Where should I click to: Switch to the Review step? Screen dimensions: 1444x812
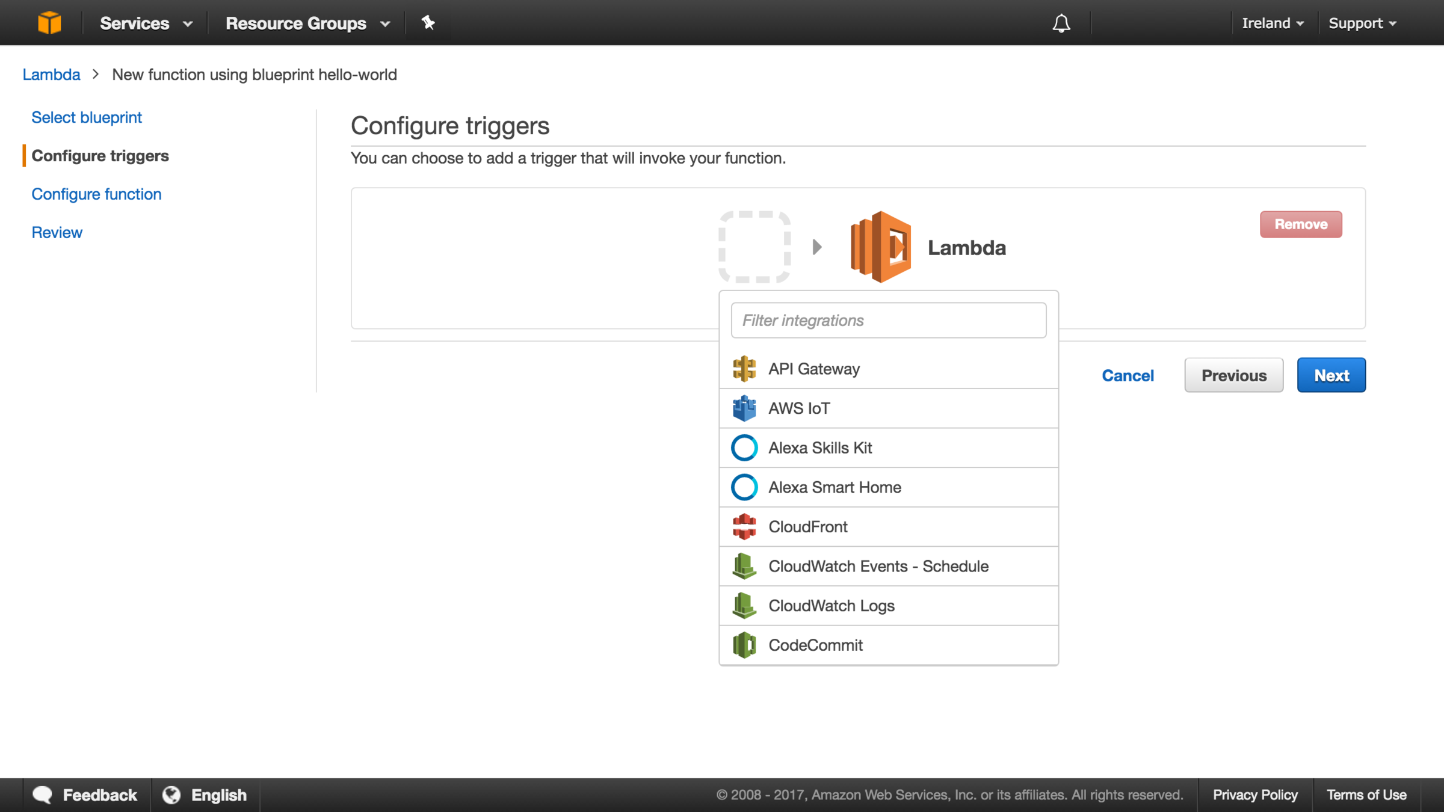57,233
